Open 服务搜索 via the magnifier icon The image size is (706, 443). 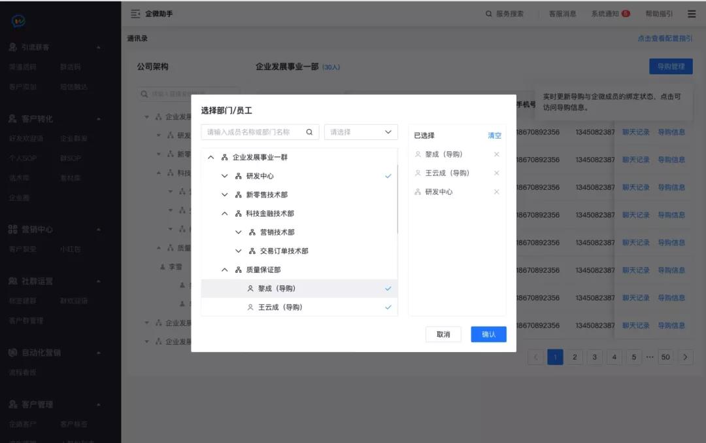pos(488,13)
